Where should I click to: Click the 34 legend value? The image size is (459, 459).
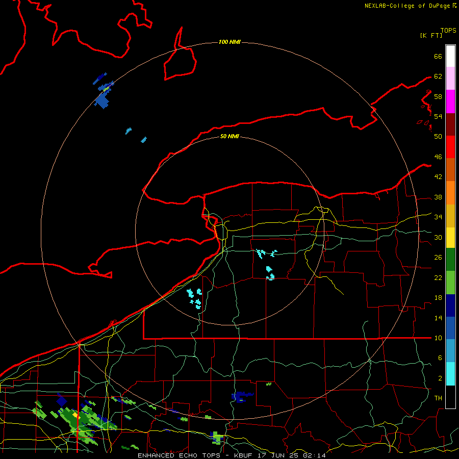click(x=438, y=217)
